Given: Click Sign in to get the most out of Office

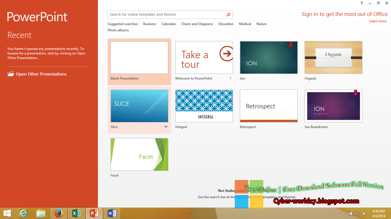Looking at the screenshot, I should click(345, 14).
